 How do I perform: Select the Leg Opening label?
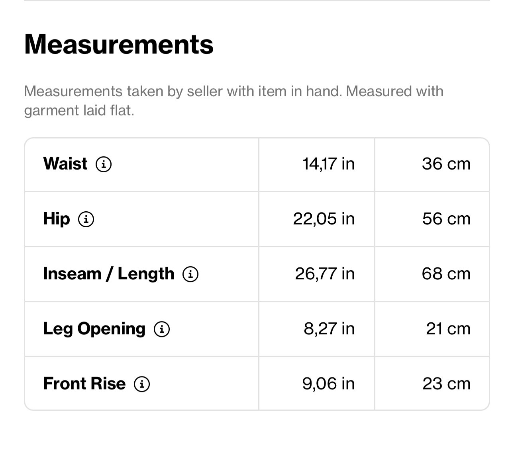point(94,329)
